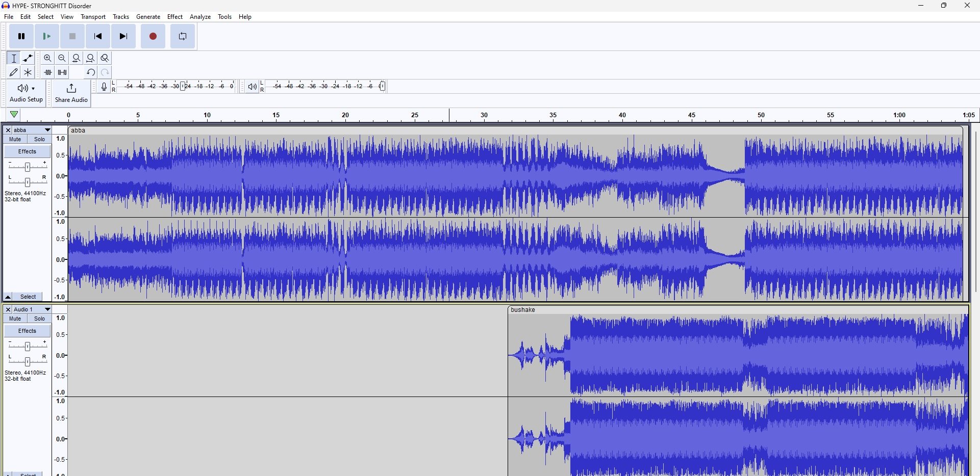Mute the Audio 1 track
The image size is (980, 476).
pos(15,319)
